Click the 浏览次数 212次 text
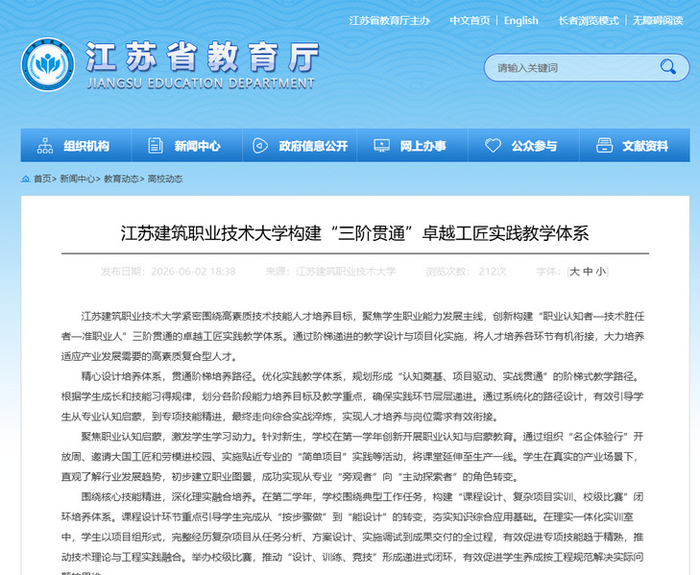Screen dimensions: 700x575 [466, 272]
